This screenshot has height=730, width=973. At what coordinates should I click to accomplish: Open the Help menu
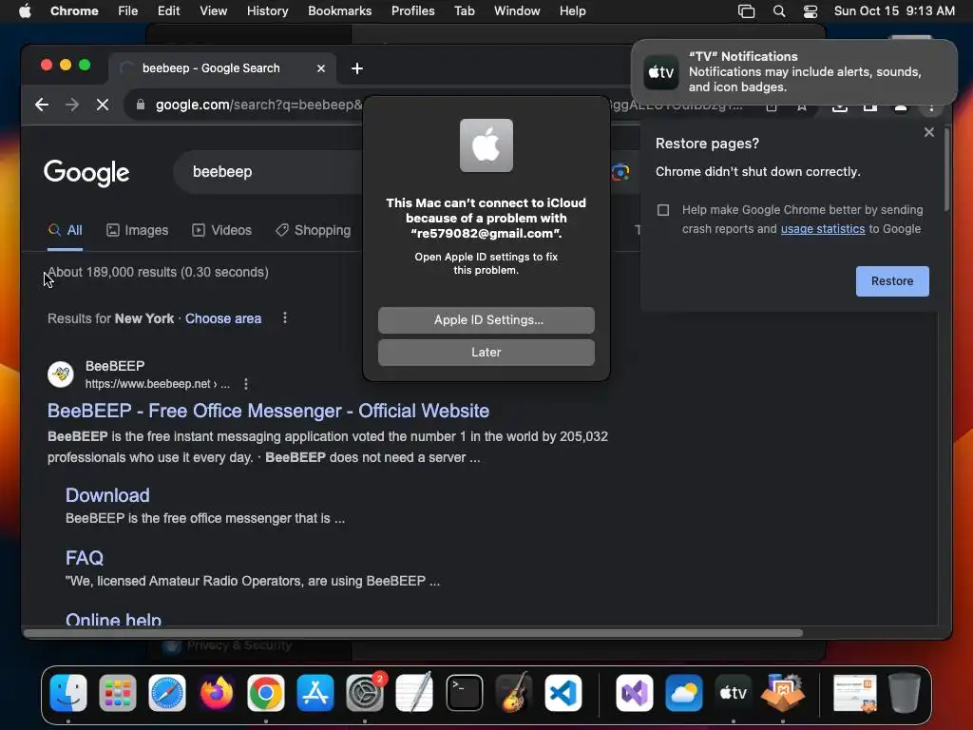tap(572, 10)
